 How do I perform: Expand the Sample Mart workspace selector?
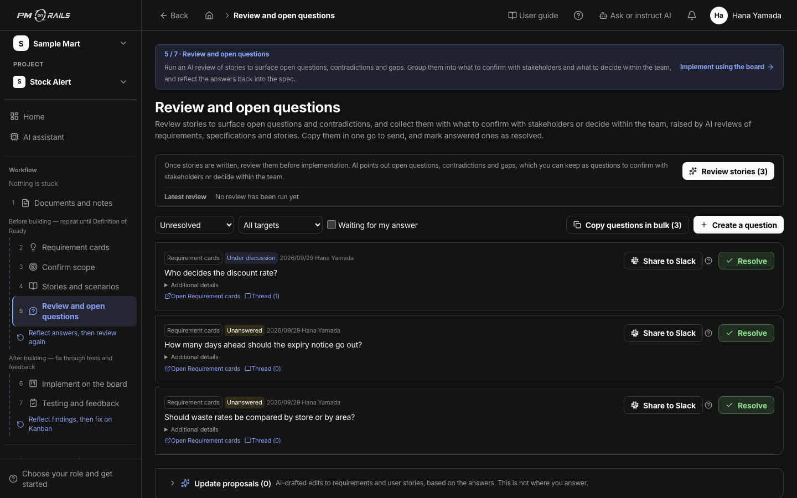point(70,43)
